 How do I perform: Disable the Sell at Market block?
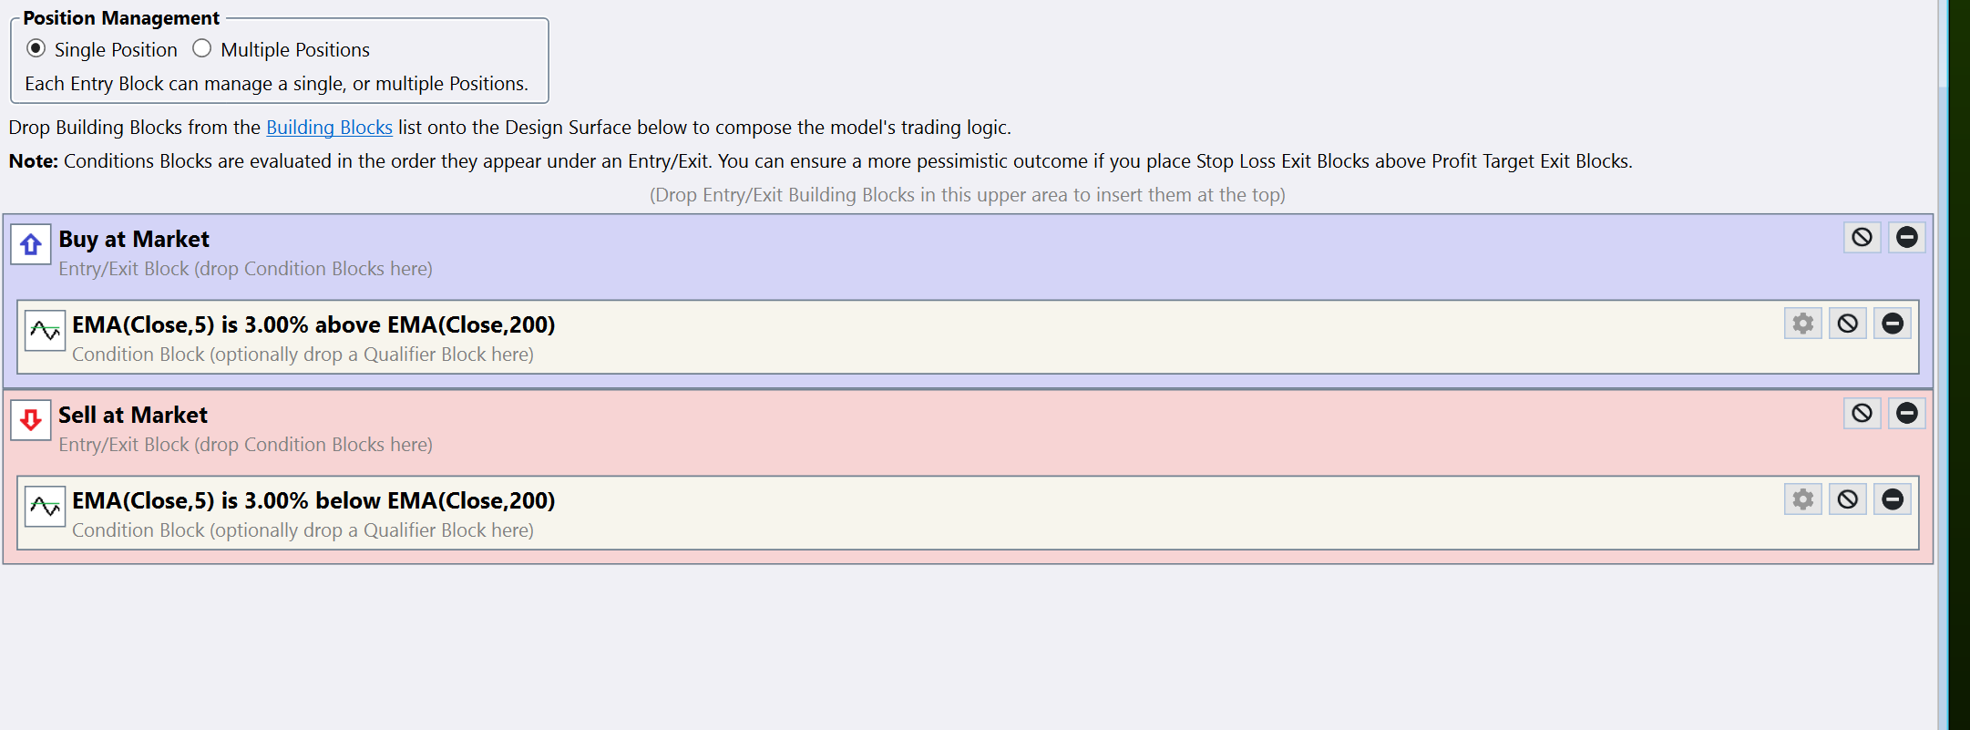coord(1862,414)
